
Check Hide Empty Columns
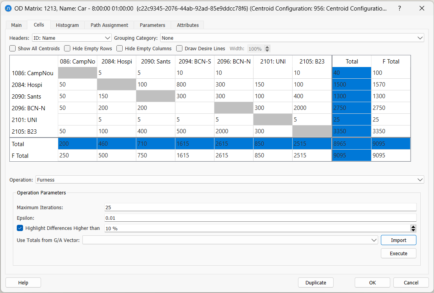[x=119, y=48]
